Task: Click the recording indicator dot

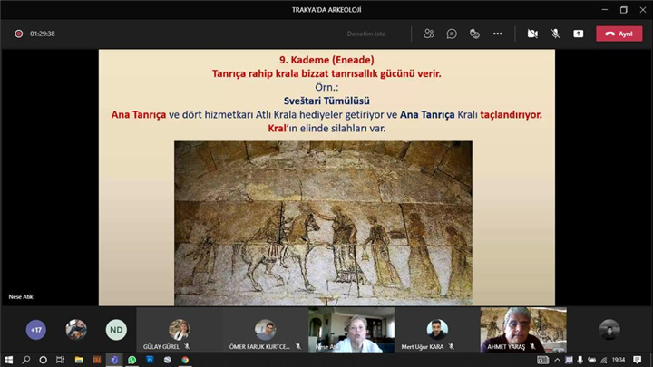Action: coord(19,34)
